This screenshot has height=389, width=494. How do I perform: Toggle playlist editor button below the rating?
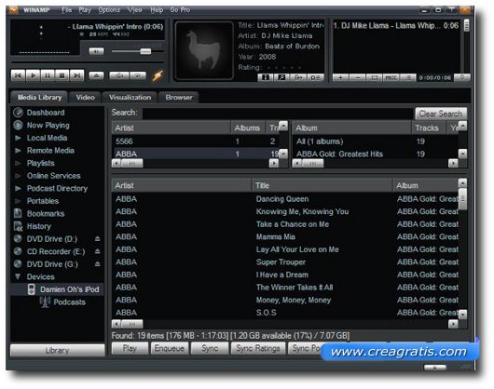[315, 77]
